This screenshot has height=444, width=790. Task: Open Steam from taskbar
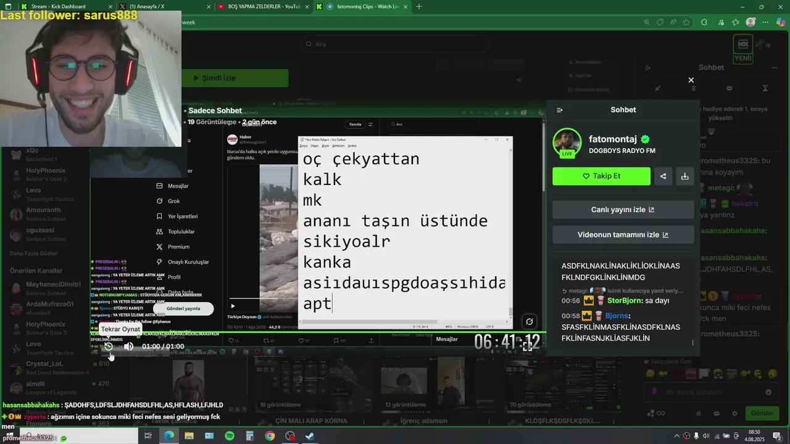tap(310, 436)
